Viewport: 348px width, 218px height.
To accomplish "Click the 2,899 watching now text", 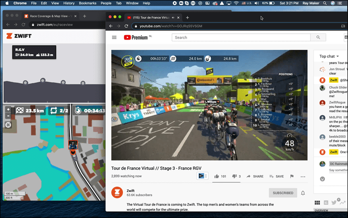I will 126,176.
